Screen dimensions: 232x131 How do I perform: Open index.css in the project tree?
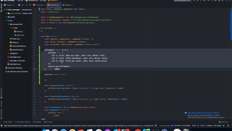15,39
